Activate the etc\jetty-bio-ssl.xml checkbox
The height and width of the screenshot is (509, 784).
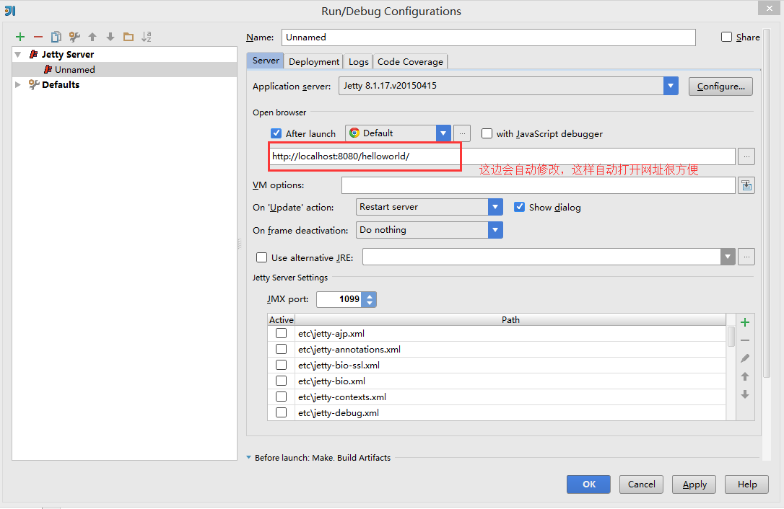pyautogui.click(x=281, y=365)
